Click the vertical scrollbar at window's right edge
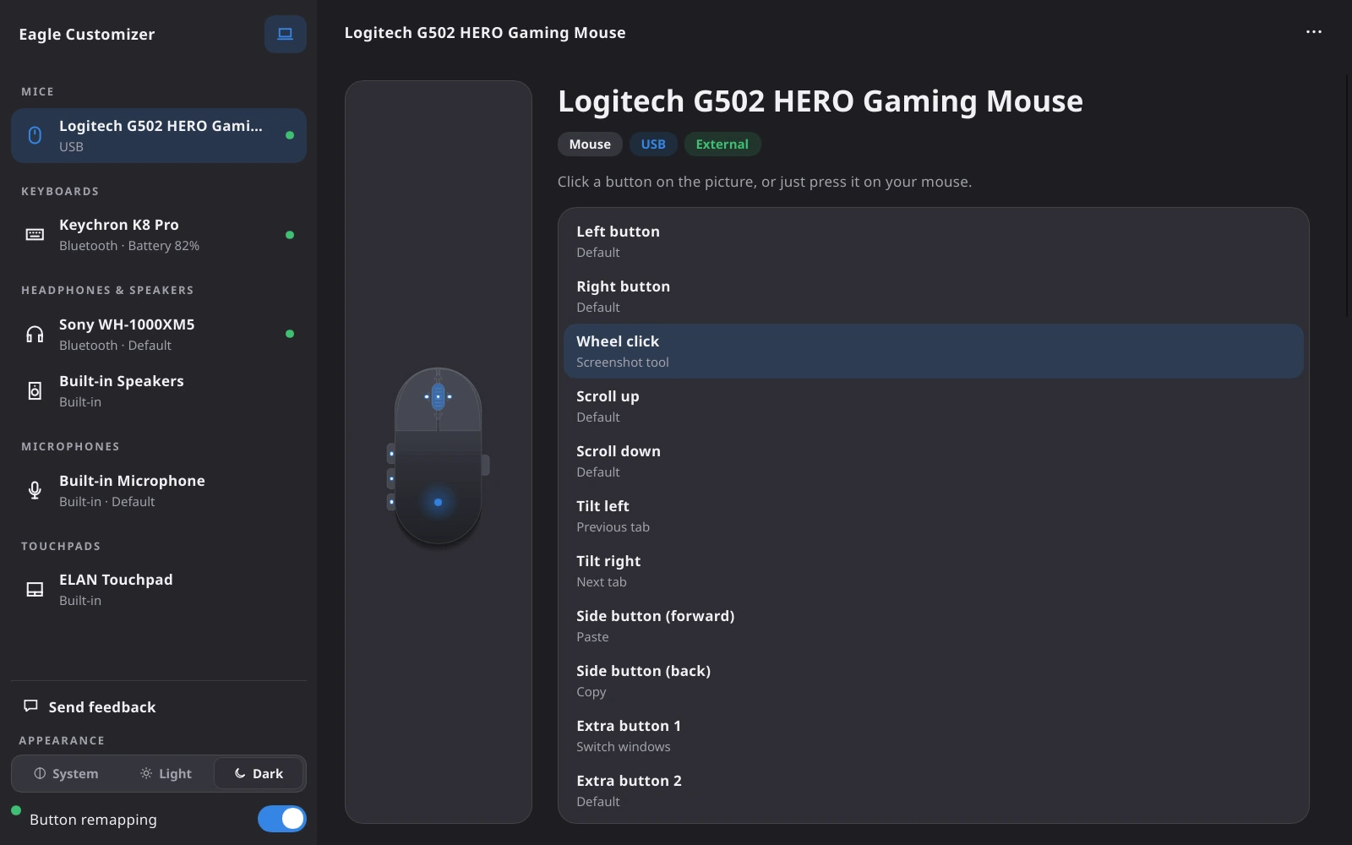1352x845 pixels. [1348, 196]
